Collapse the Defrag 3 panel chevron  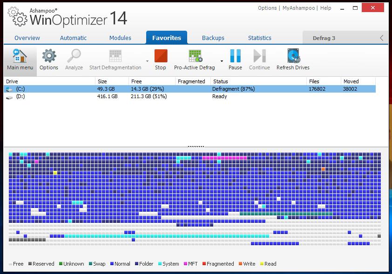click(381, 38)
